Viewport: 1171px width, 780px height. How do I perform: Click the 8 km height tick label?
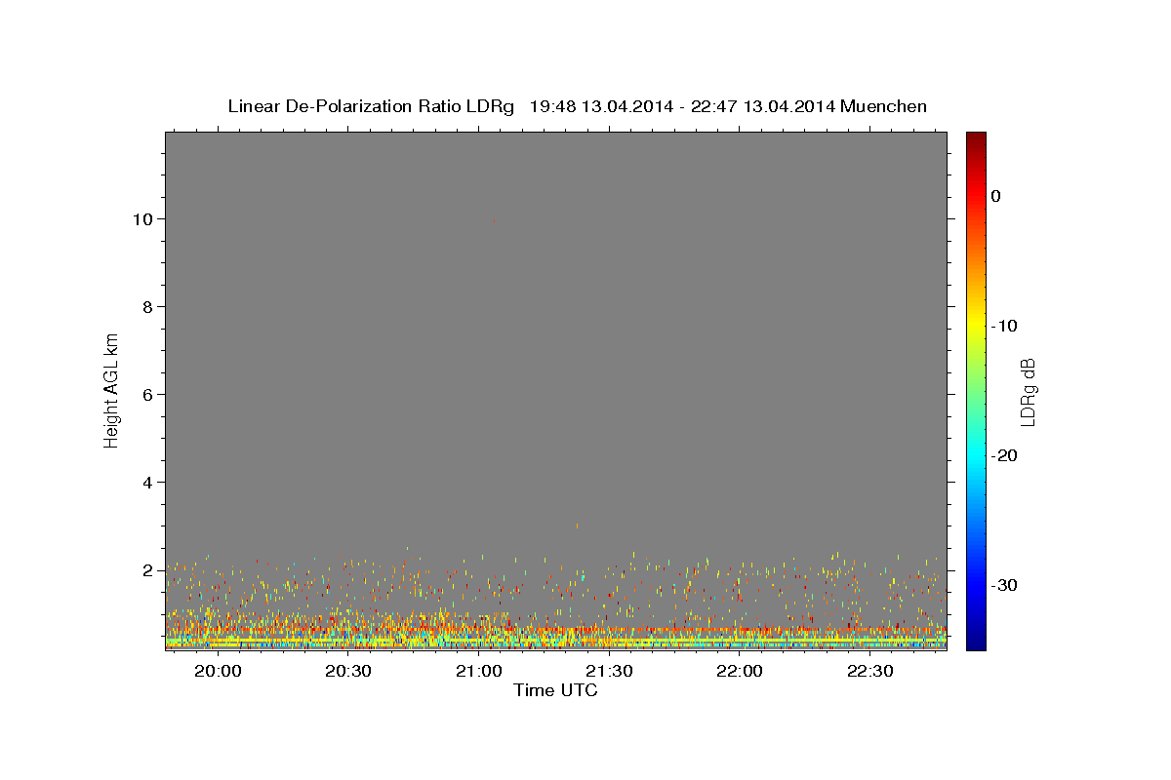click(x=150, y=307)
